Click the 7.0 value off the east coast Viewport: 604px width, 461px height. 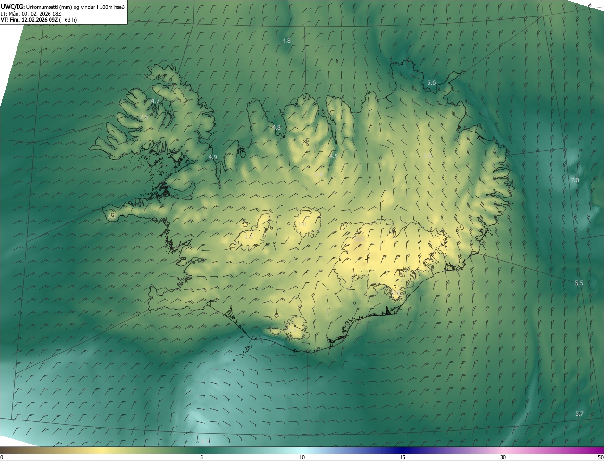[x=575, y=180]
